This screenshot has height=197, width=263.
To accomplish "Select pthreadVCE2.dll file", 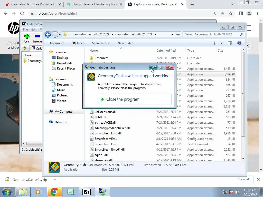I will [x=105, y=123].
